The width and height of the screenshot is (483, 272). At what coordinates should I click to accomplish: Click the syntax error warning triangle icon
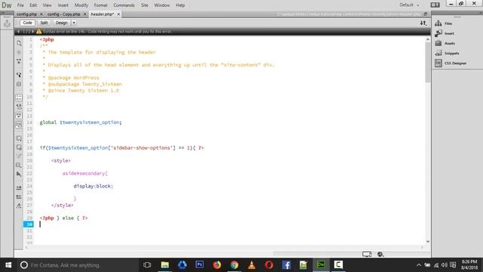click(38, 32)
